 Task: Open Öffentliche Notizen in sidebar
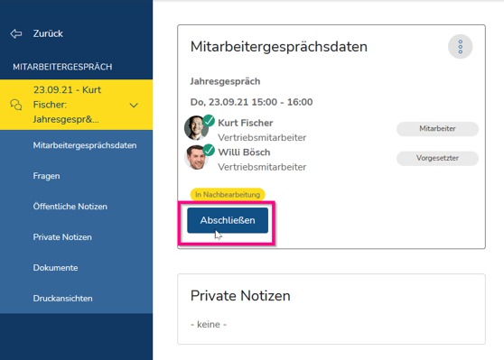[70, 207]
